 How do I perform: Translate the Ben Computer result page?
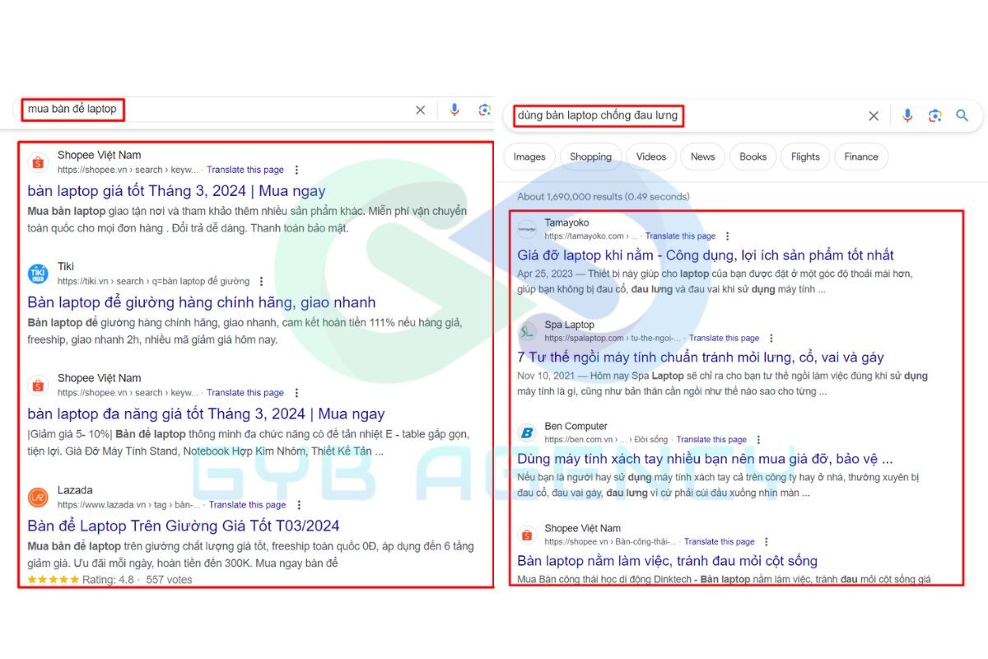(711, 440)
